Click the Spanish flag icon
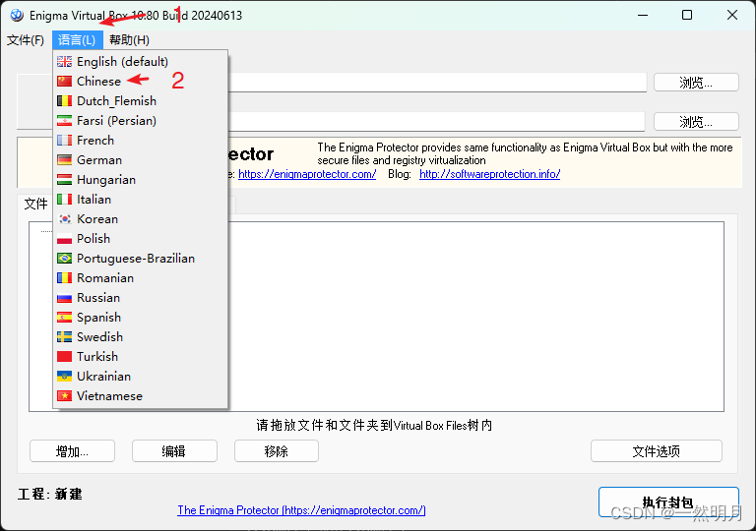 64,317
